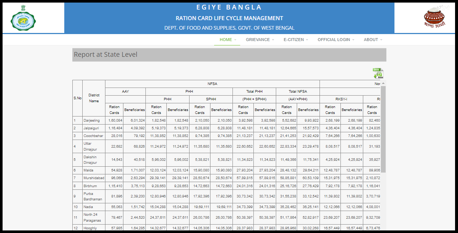The height and width of the screenshot is (233, 458).
Task: Select the North 24 Paraganas district cell
Action: (x=94, y=218)
